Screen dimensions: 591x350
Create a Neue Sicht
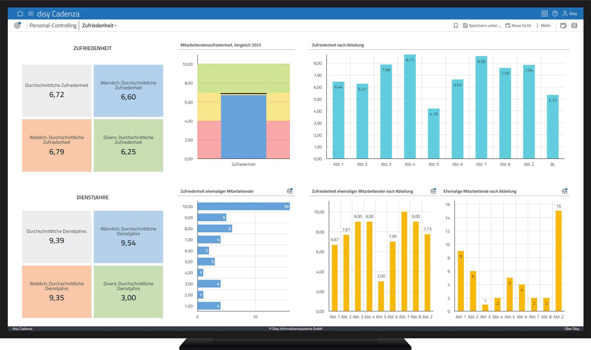518,26
